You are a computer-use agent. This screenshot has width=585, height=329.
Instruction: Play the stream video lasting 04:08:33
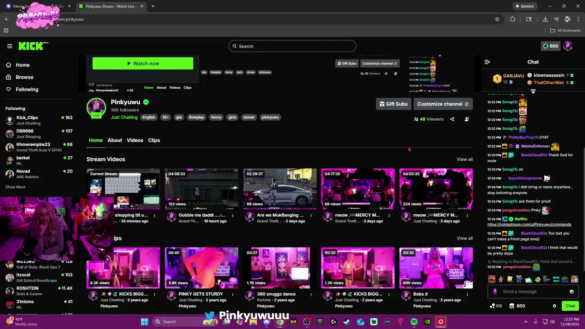tap(202, 189)
